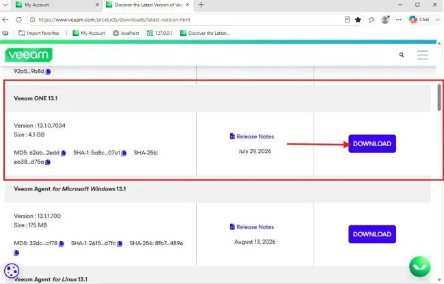Click the favorite star icon in address bar
This screenshot has width=444, height=284.
[358, 20]
